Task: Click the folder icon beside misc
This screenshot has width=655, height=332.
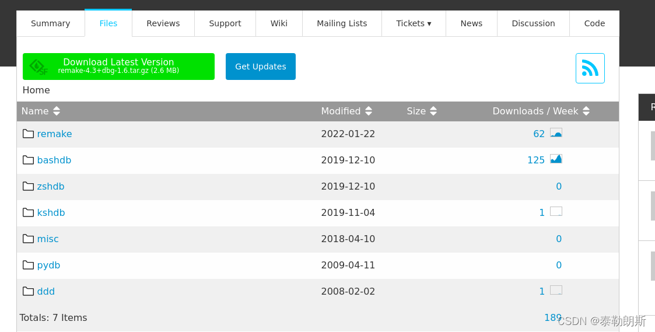Action: click(x=29, y=239)
